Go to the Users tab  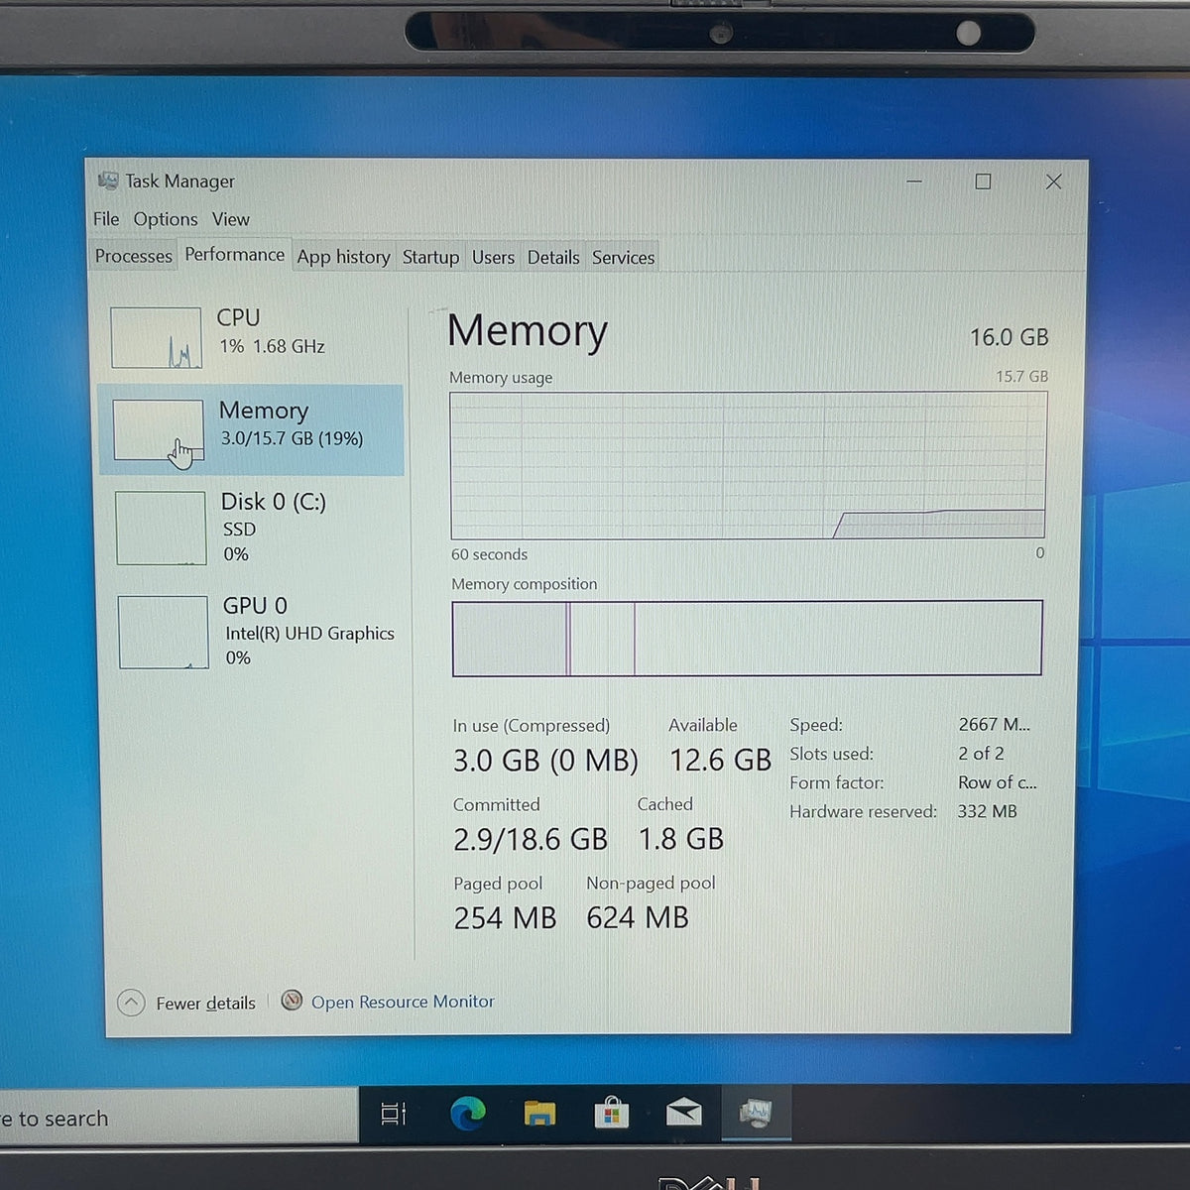tap(493, 257)
